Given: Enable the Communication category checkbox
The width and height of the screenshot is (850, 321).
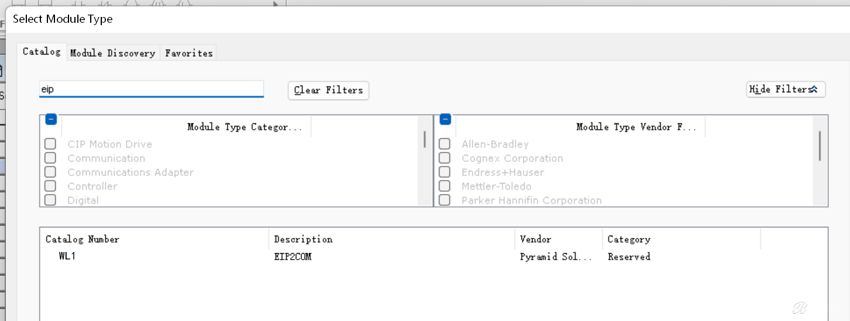Looking at the screenshot, I should 50,158.
